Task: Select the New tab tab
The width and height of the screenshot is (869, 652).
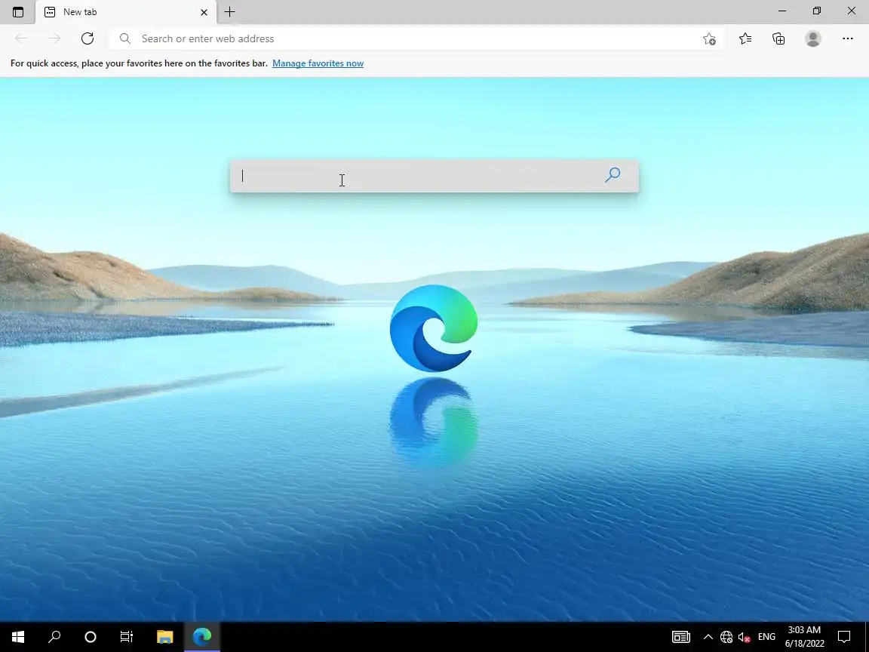Action: [x=127, y=11]
